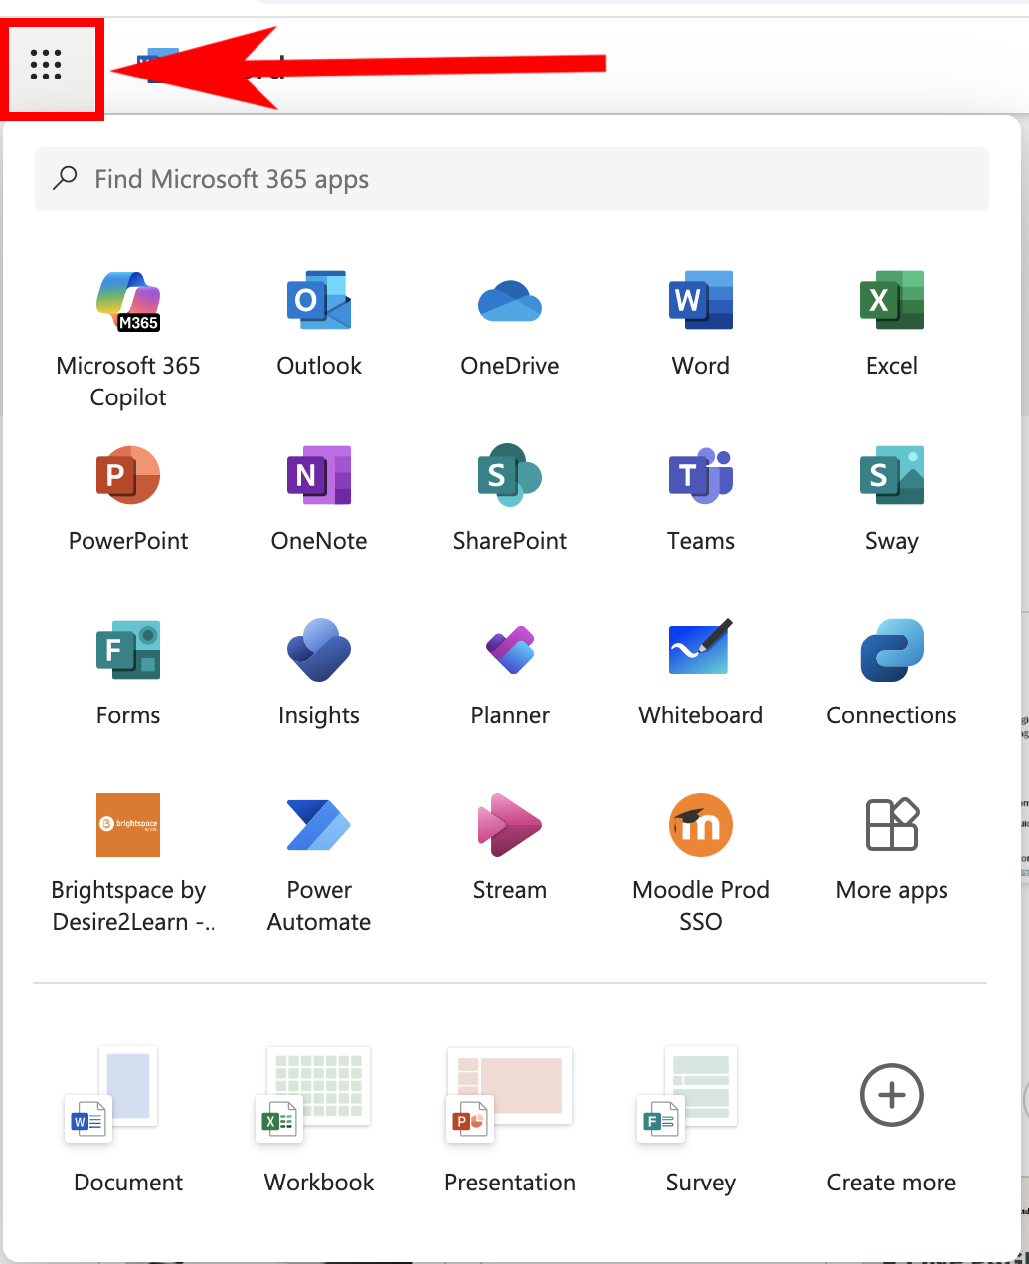Launch the Insights app

[319, 674]
